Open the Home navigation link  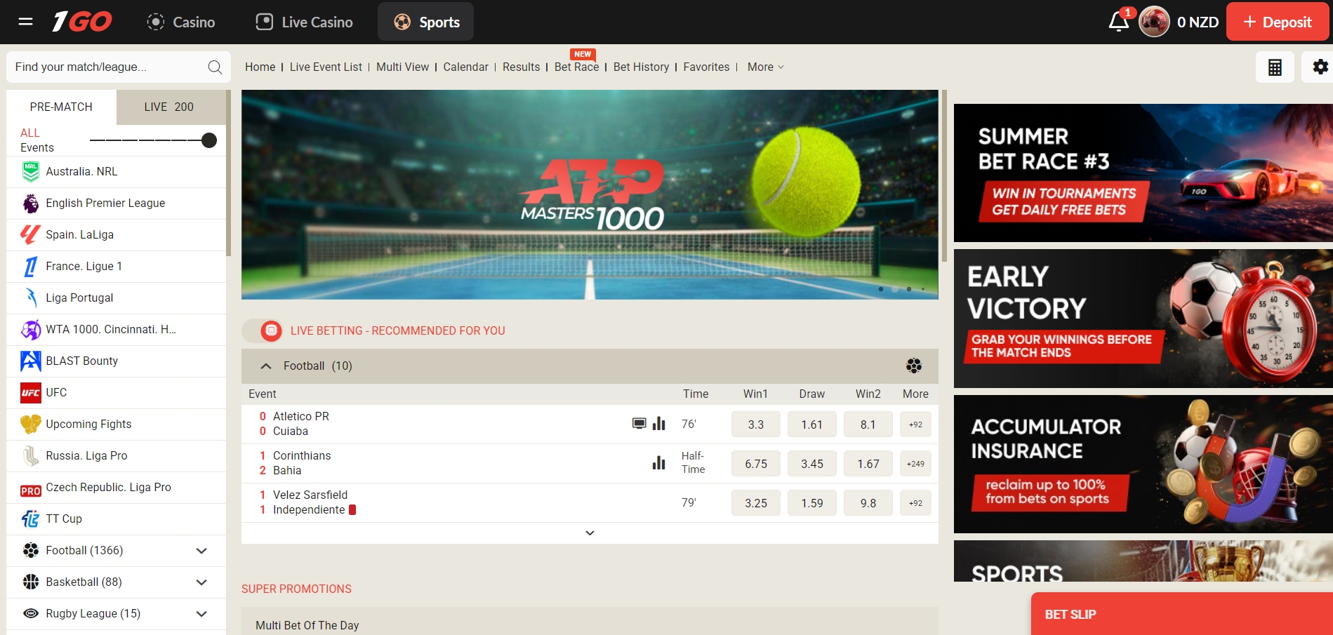coord(260,67)
